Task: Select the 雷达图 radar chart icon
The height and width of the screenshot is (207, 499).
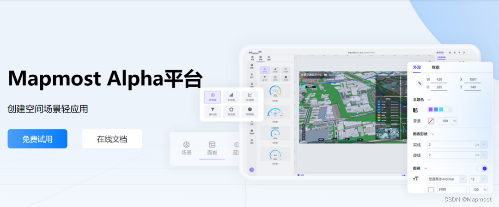Action: point(231,112)
